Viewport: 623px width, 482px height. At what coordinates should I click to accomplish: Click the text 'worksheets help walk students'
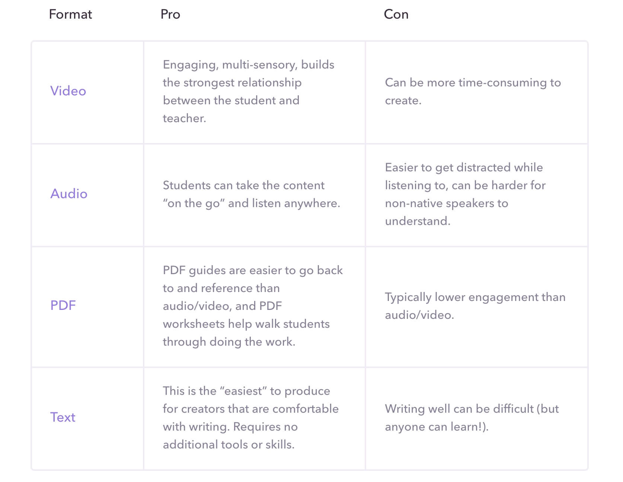point(246,324)
